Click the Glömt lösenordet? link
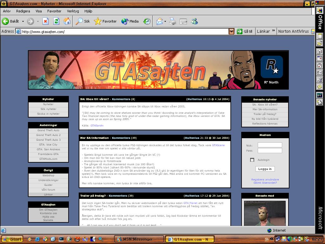Image resolution: width=325 pixels, height=244 pixels. (265, 183)
